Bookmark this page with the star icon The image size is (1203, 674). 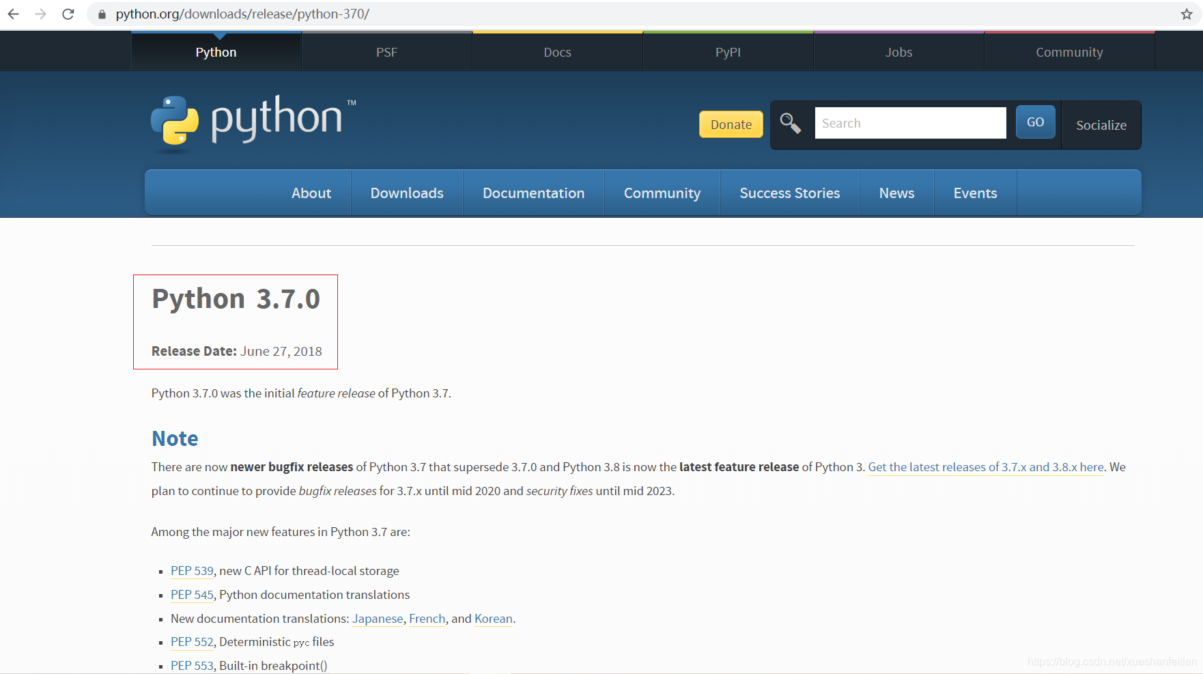[x=1187, y=14]
